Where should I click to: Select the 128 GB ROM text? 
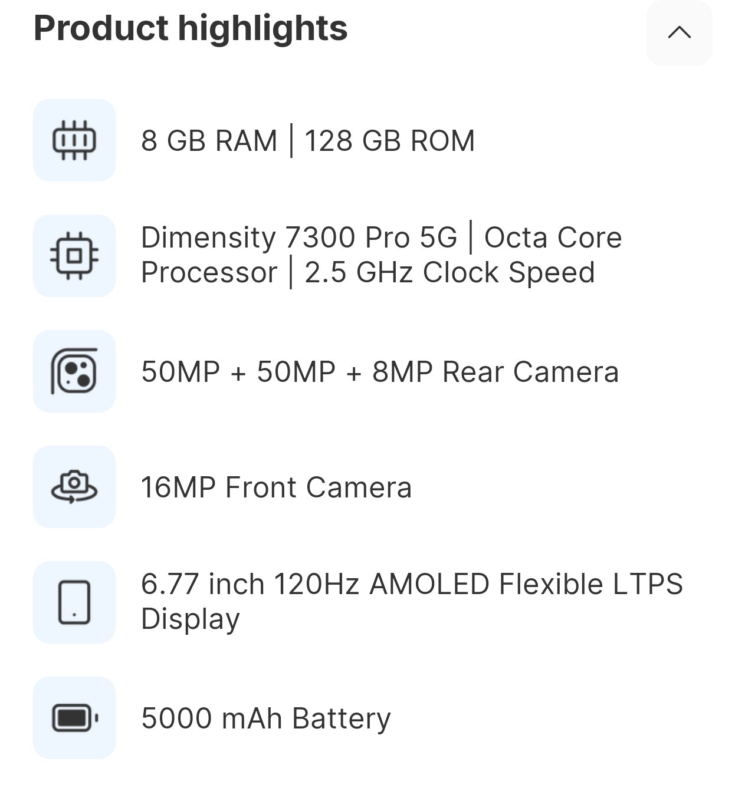(x=389, y=141)
